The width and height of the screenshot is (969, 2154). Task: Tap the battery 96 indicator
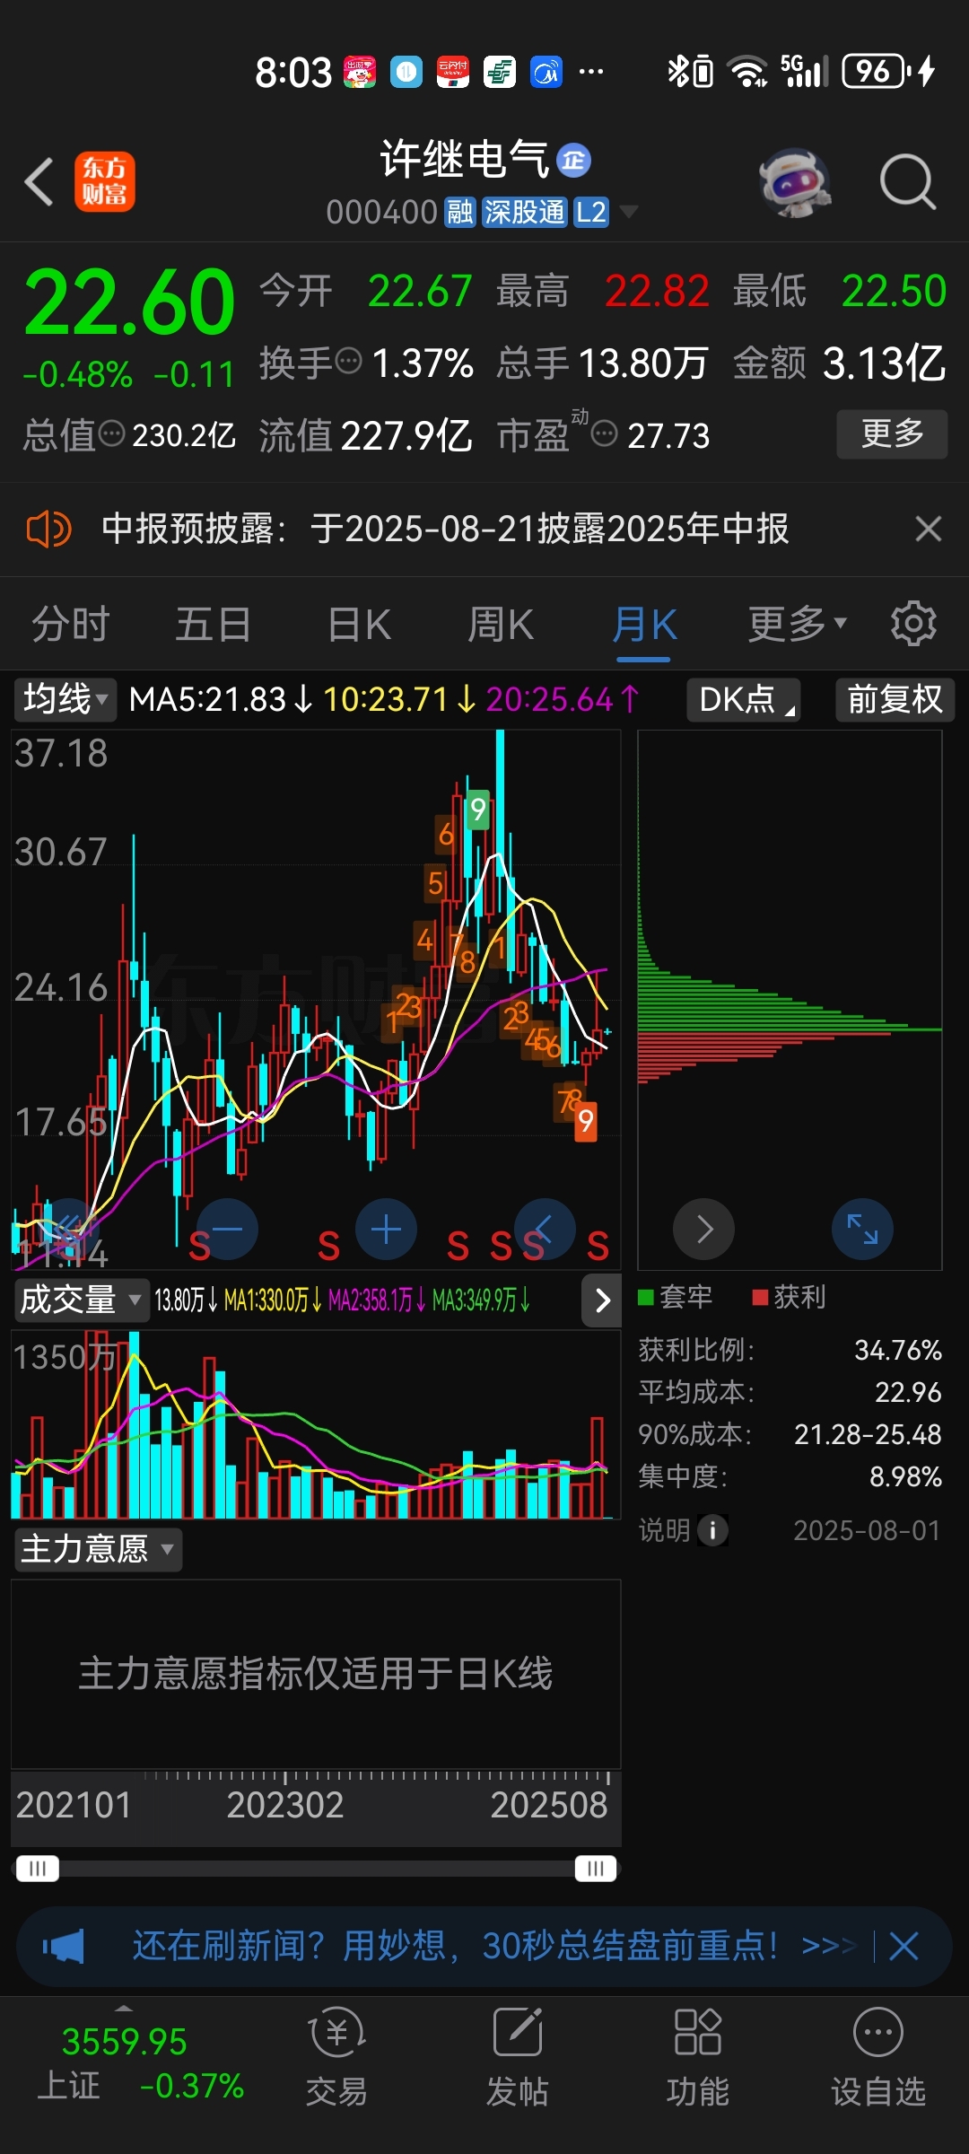click(x=876, y=71)
